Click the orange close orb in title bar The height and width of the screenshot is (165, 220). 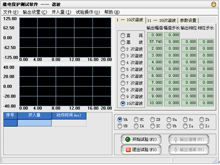pyautogui.click(x=213, y=4)
